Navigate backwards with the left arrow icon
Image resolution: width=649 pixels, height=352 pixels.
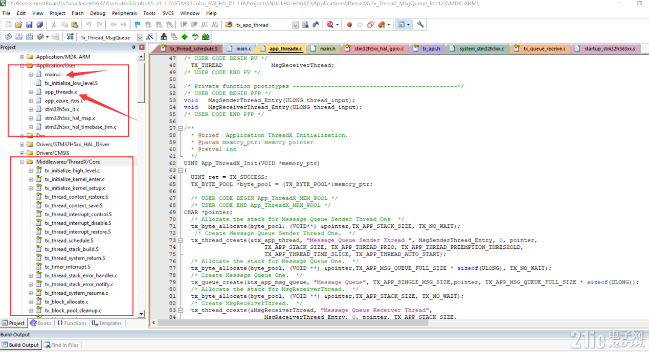(x=114, y=25)
